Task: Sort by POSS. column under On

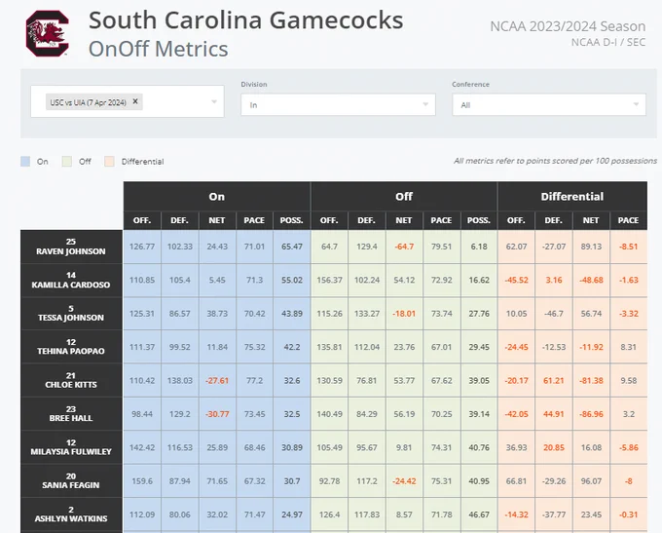Action: [x=292, y=220]
